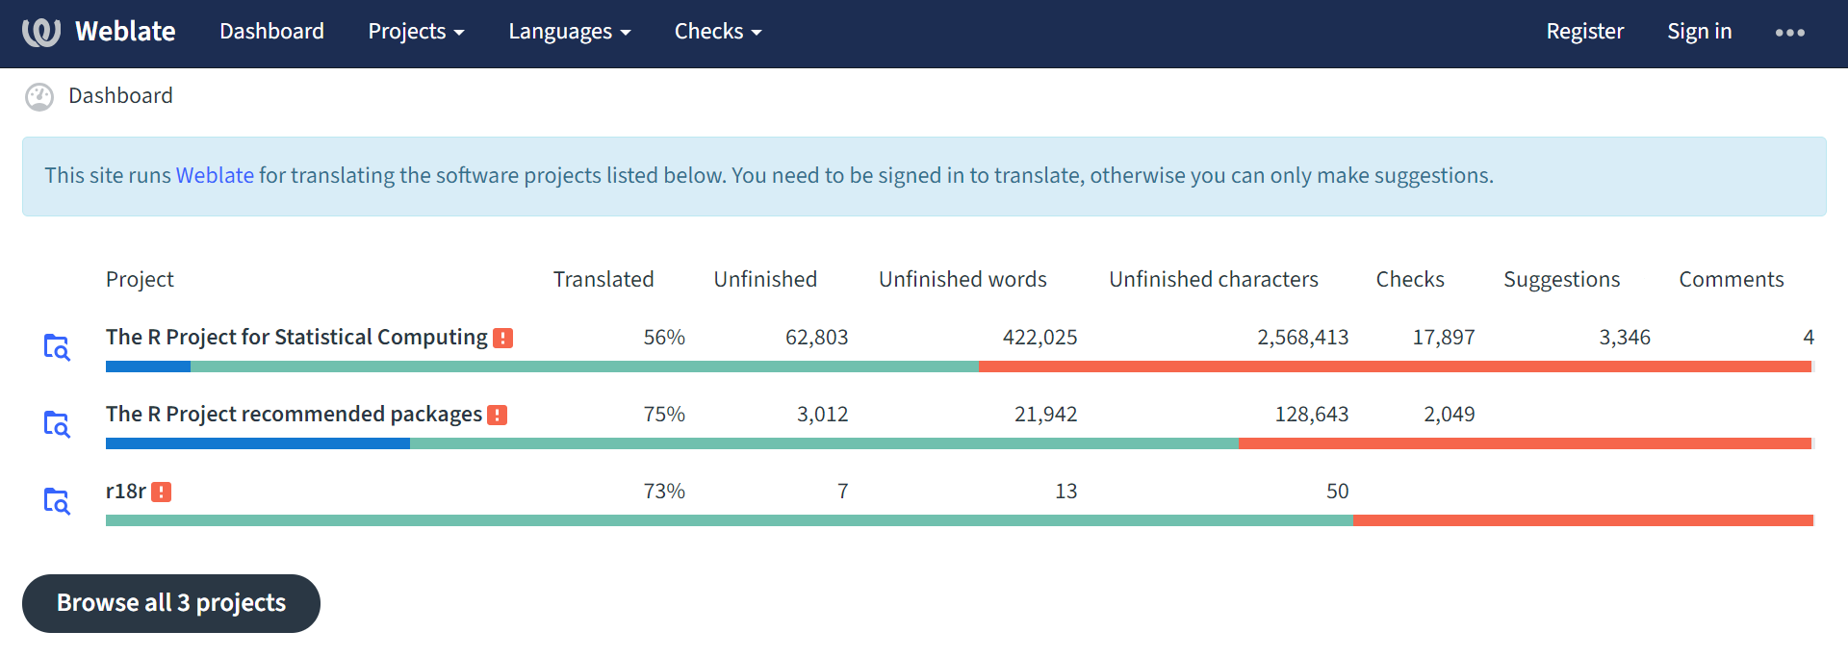Open browse icon for R Statistical Computing
This screenshot has height=657, width=1848.
point(57,347)
